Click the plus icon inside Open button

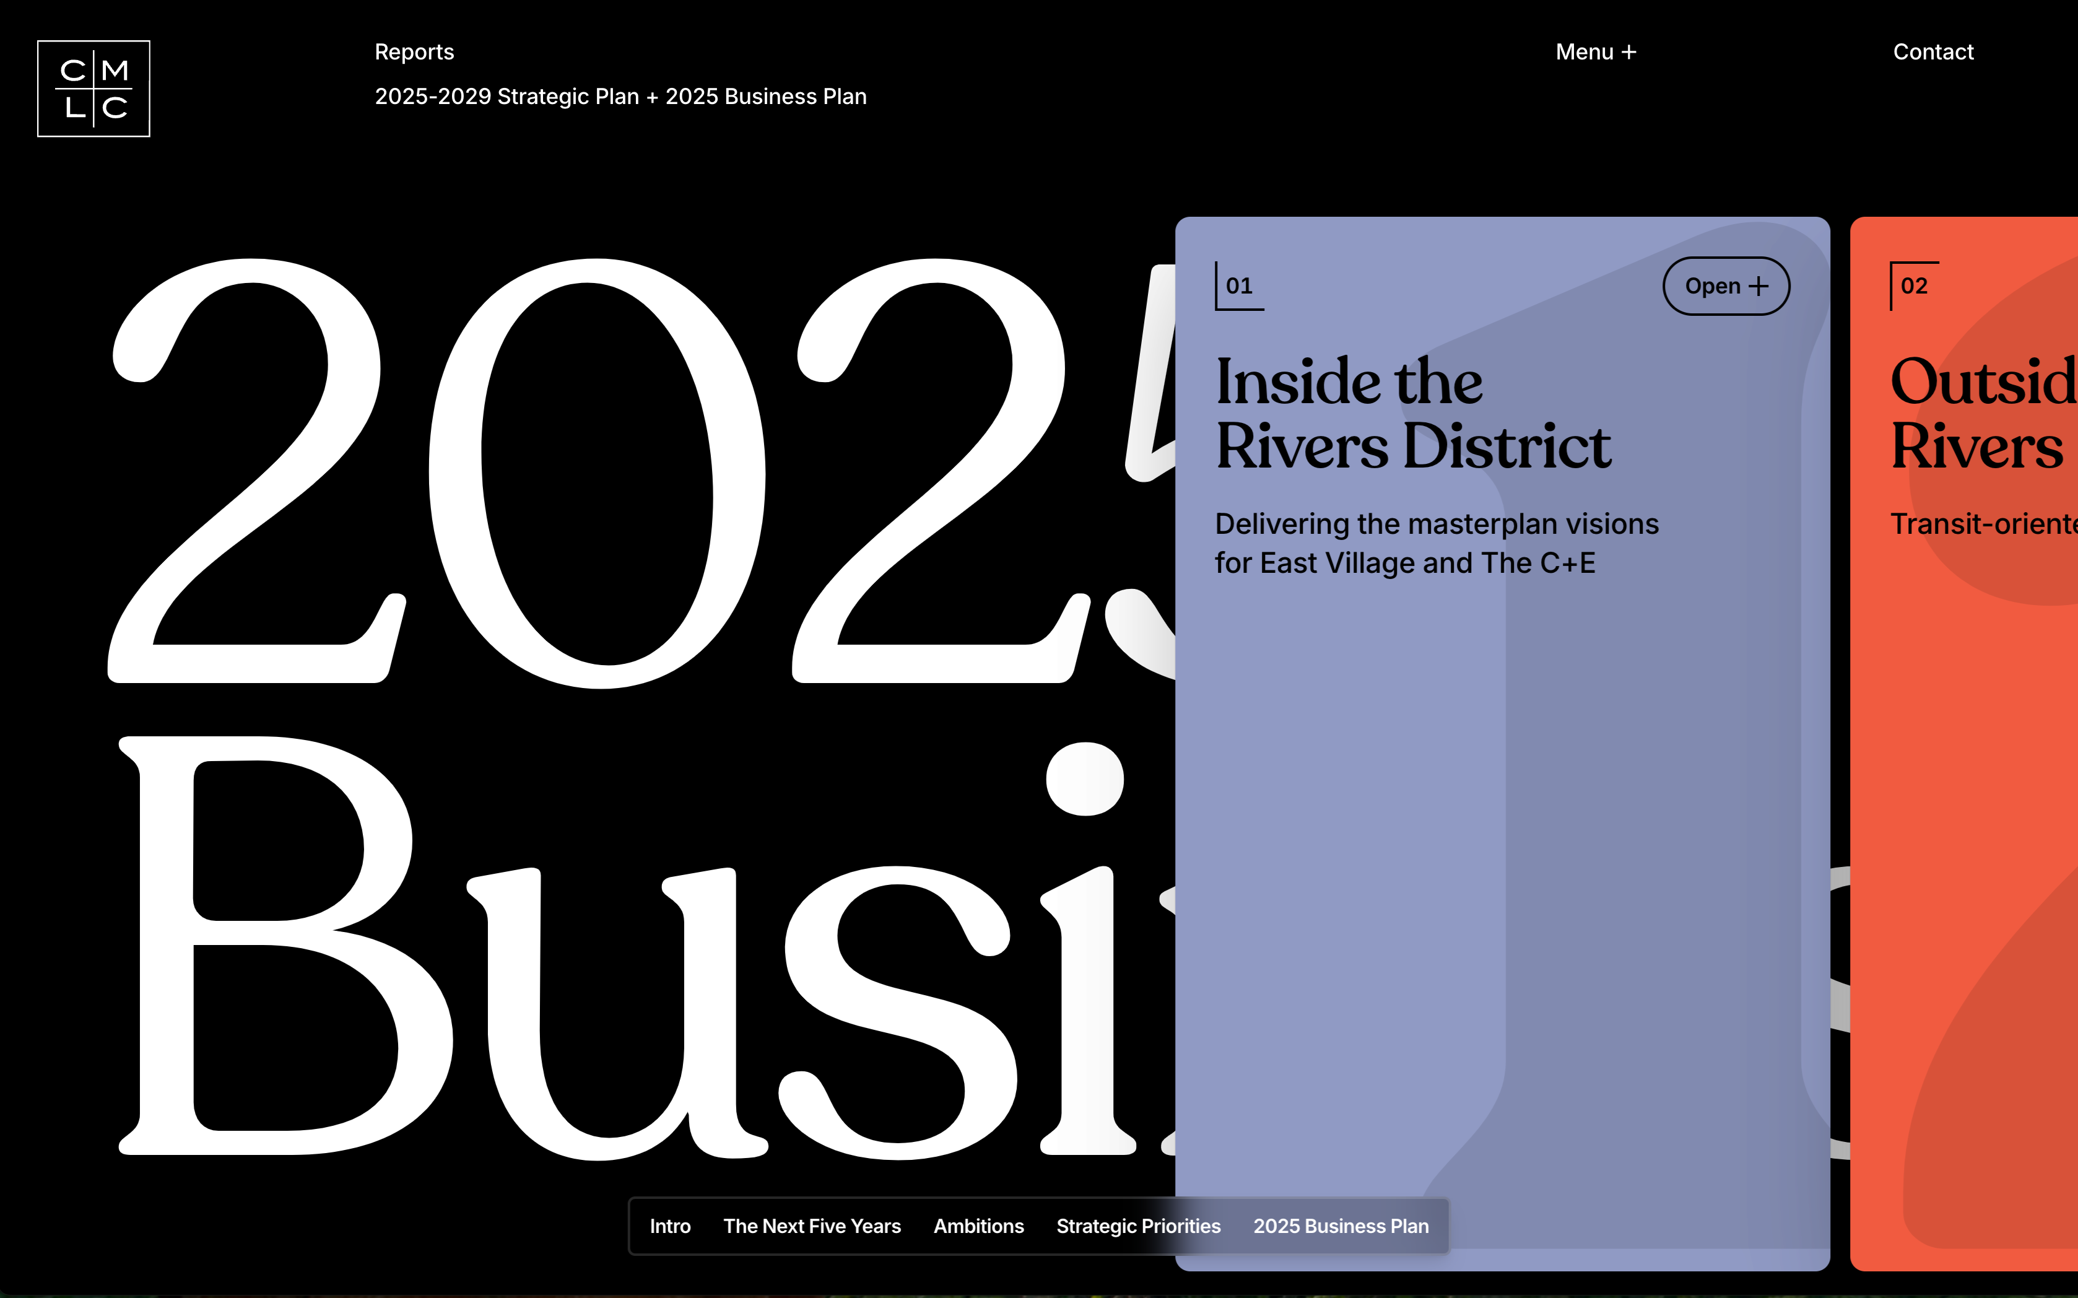pos(1758,287)
